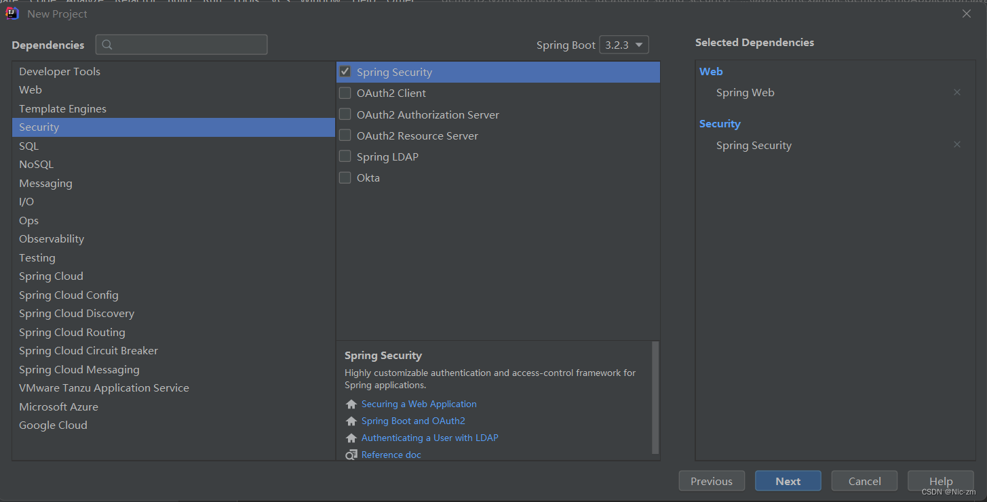
Task: Open the Window menu
Action: pyautogui.click(x=321, y=2)
